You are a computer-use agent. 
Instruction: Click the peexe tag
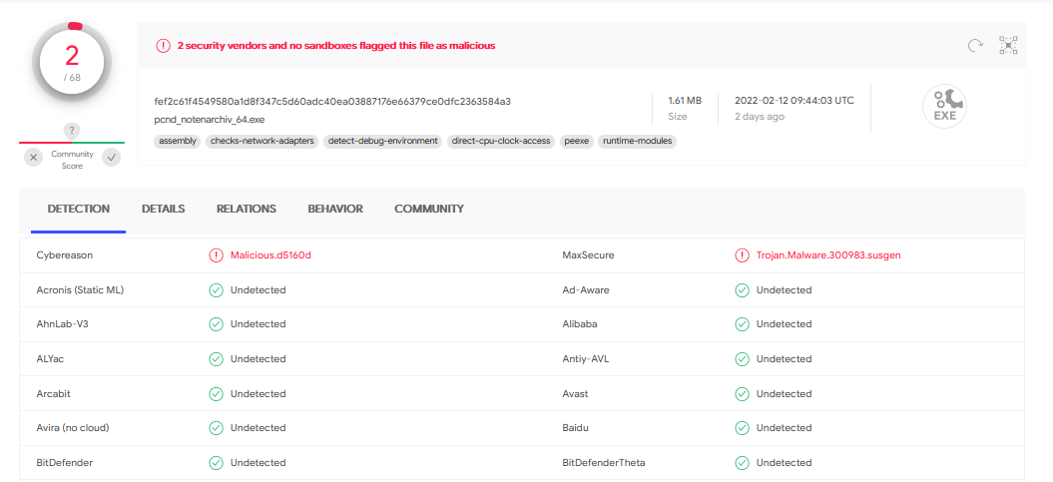[x=577, y=141]
